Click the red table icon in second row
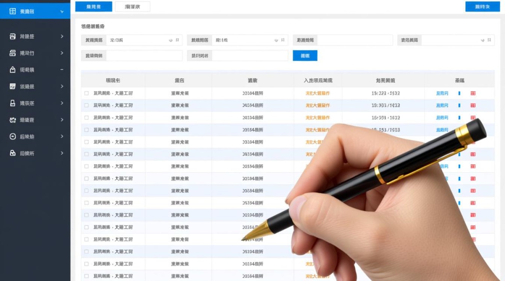Viewport: 505px width, 281px height. [473, 106]
